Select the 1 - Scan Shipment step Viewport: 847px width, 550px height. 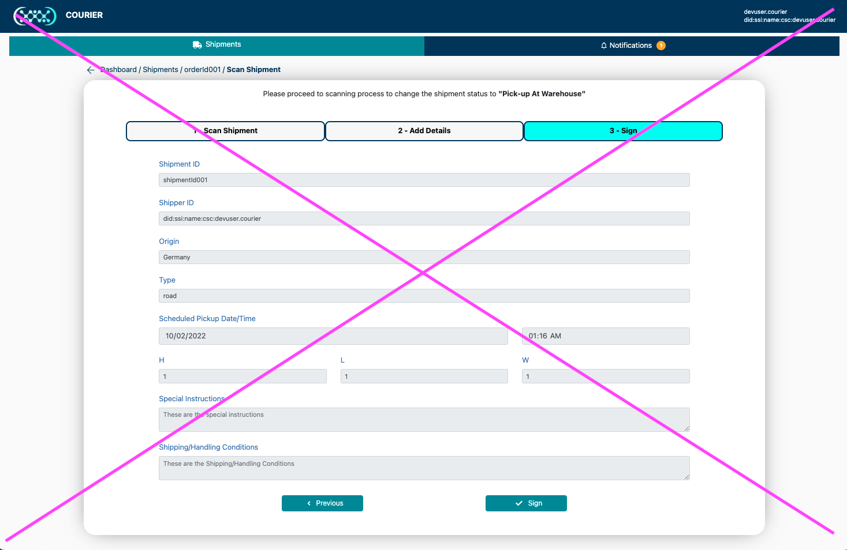[225, 131]
